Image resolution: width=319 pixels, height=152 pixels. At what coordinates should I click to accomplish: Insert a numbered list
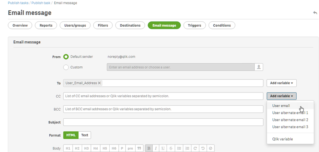187,148
